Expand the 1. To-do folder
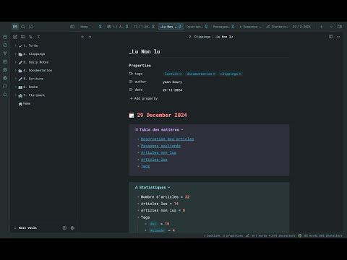Screen dimensions: 347x260 pyautogui.click(x=16, y=45)
